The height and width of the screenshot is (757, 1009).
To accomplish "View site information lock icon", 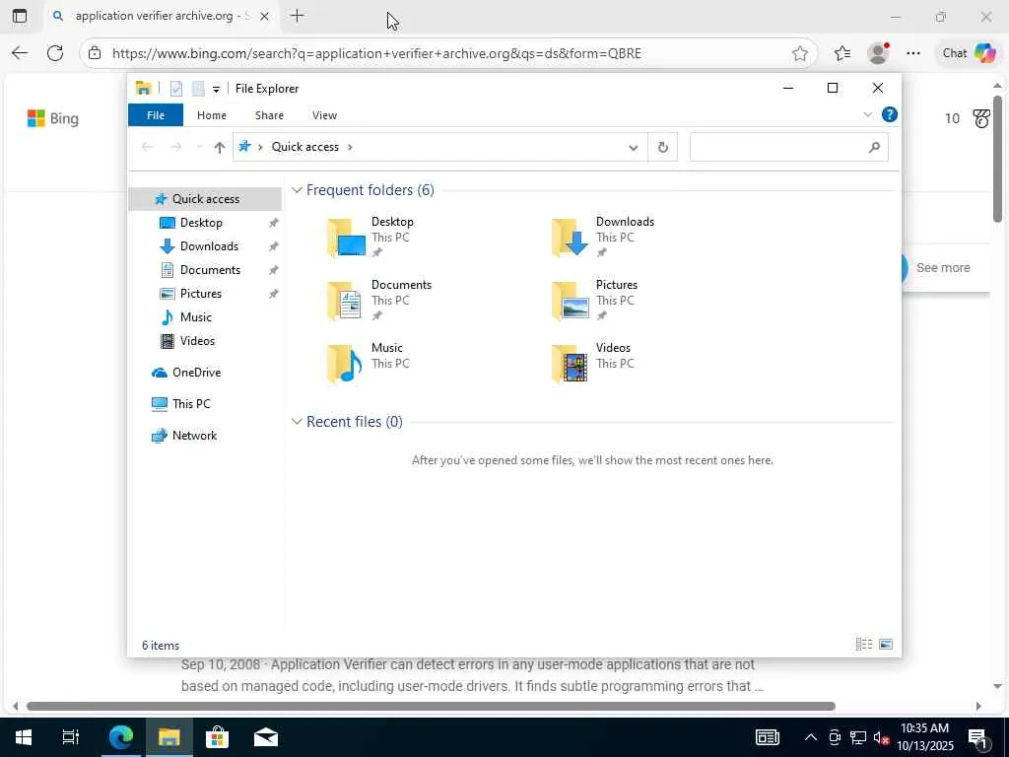I will coord(95,53).
